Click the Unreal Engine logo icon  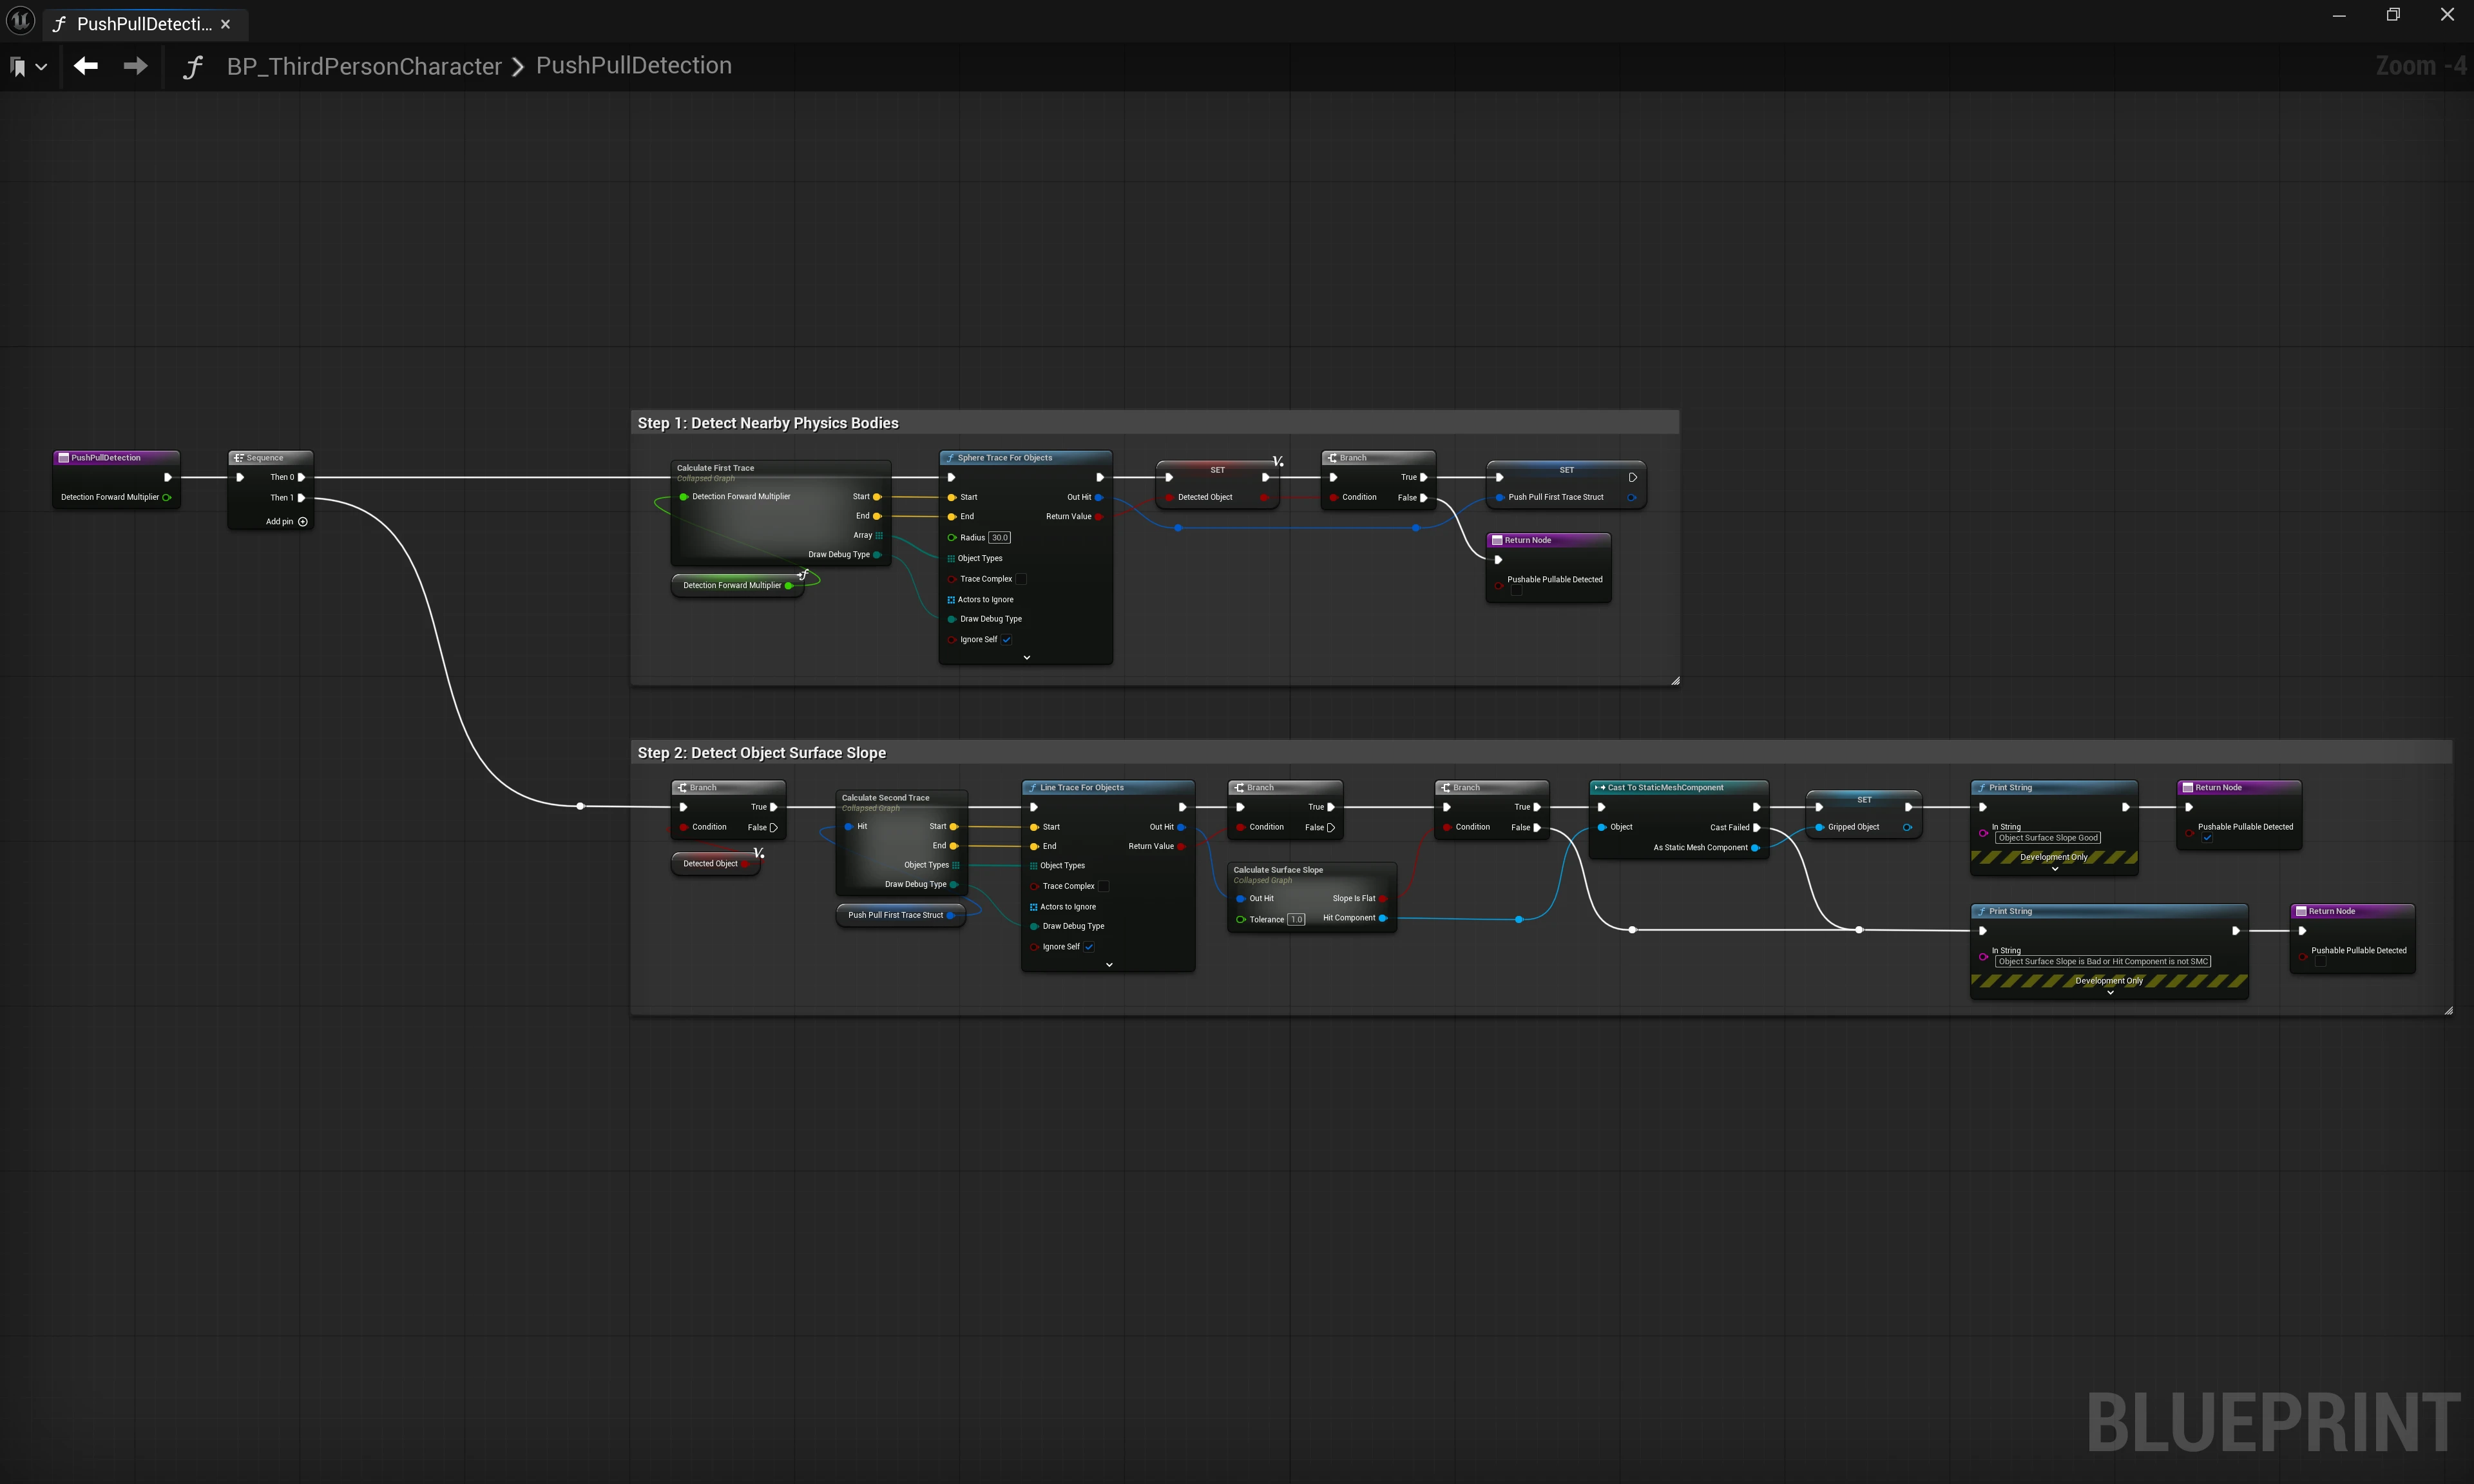pos(20,20)
